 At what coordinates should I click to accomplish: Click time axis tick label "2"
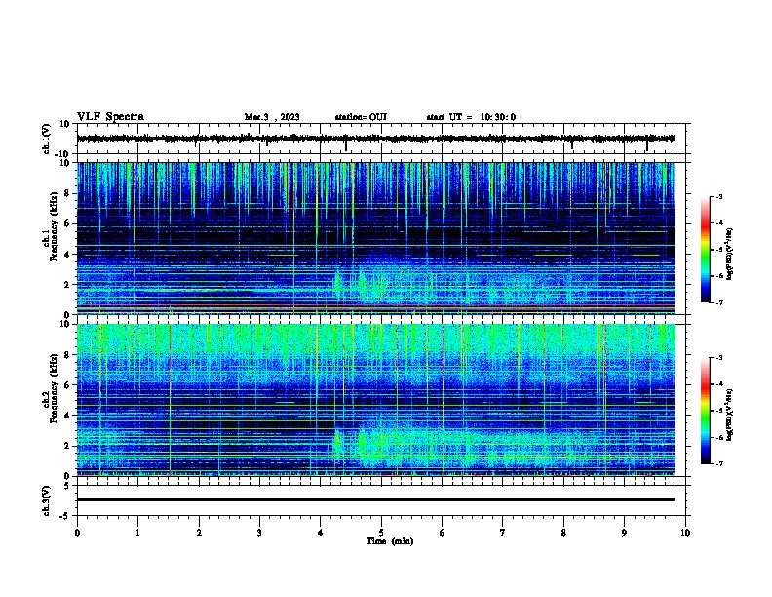199,533
